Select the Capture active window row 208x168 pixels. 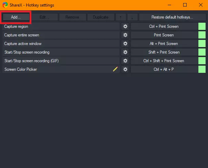coord(61,44)
